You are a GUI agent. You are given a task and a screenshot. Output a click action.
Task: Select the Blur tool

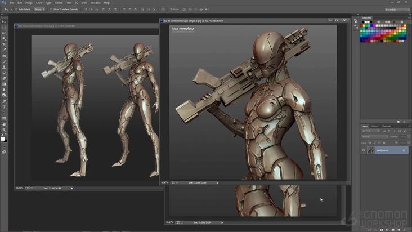[4, 90]
